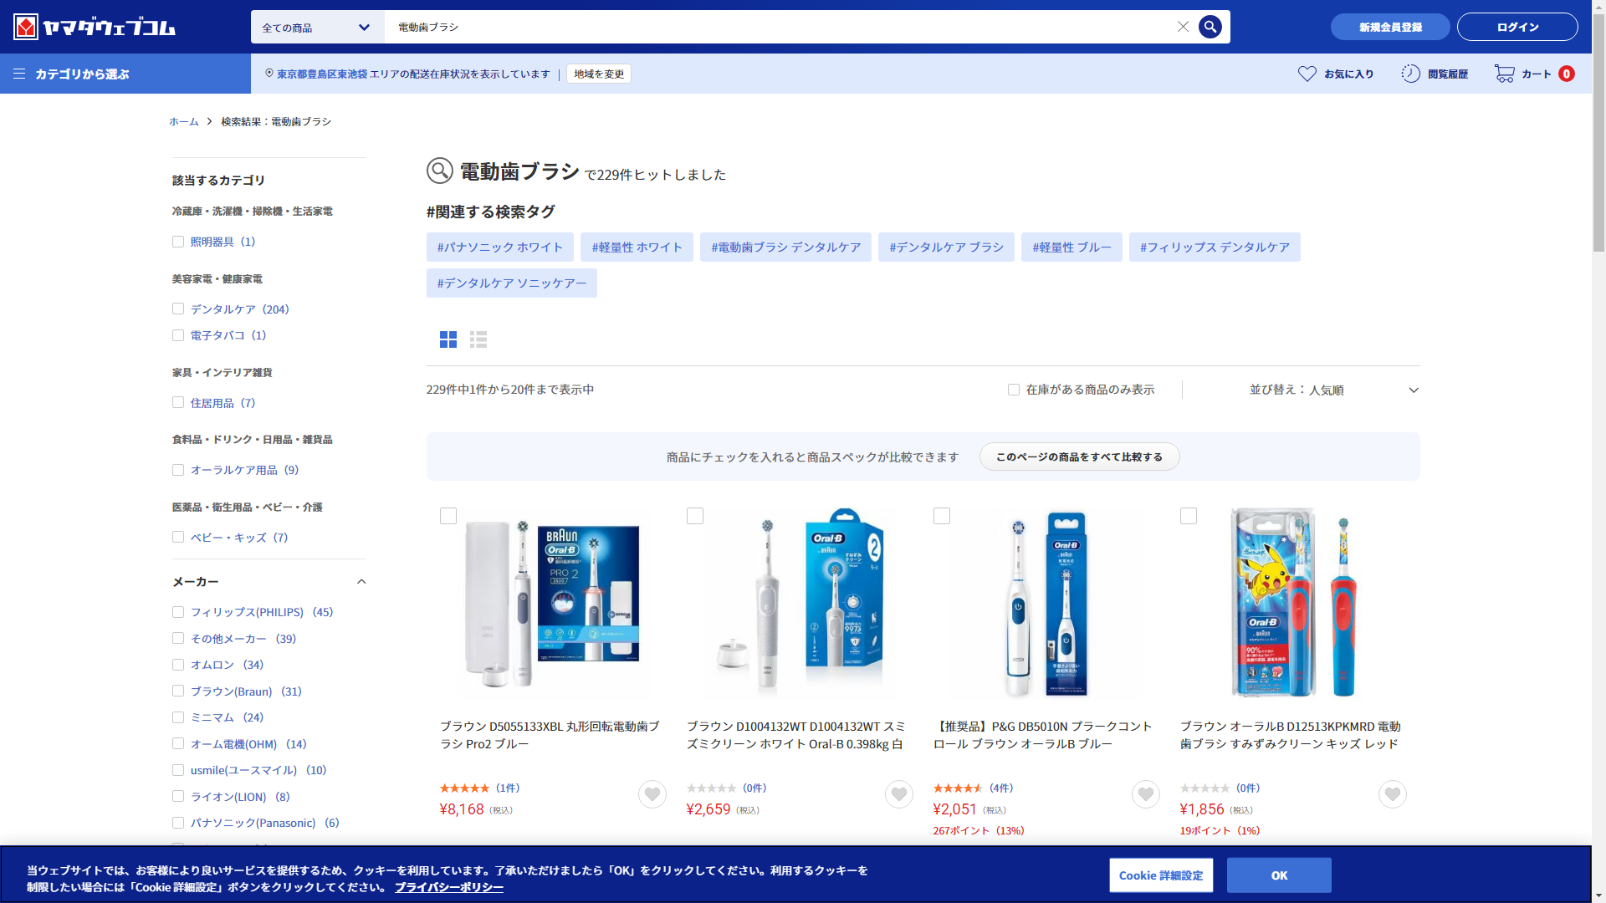Switch to list view layout
The width and height of the screenshot is (1606, 903).
point(478,339)
